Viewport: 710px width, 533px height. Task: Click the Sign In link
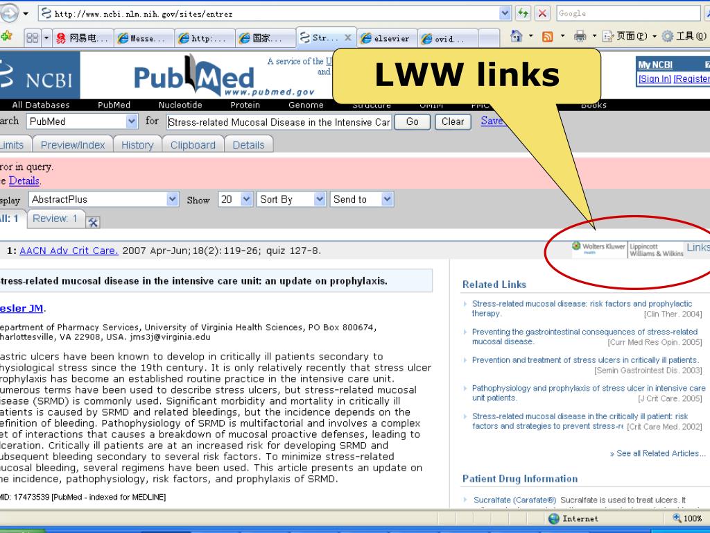655,79
